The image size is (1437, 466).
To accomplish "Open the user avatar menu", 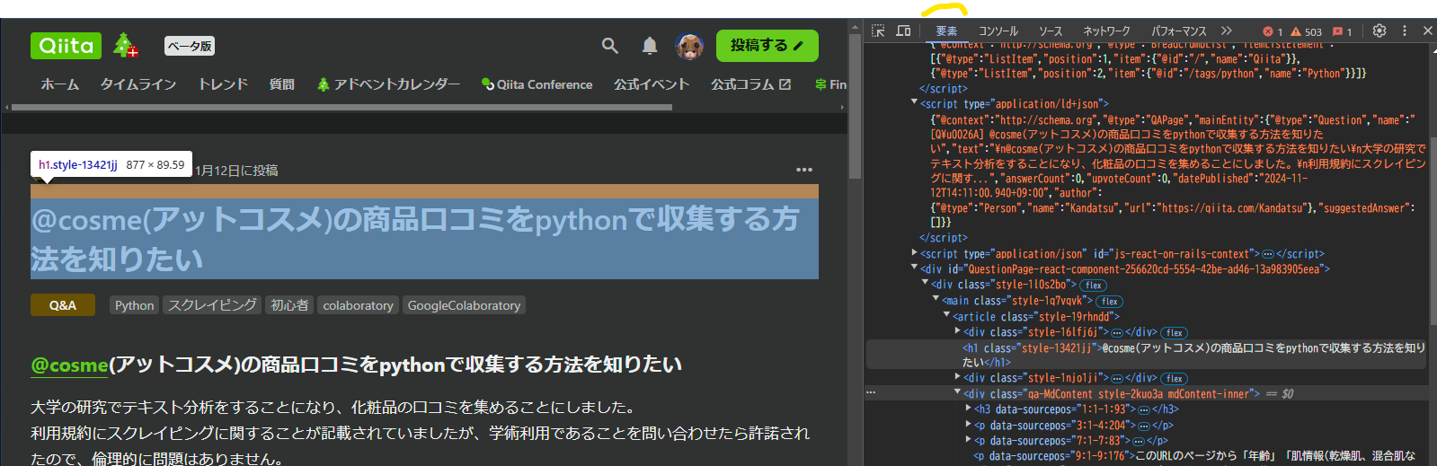I will 689,46.
